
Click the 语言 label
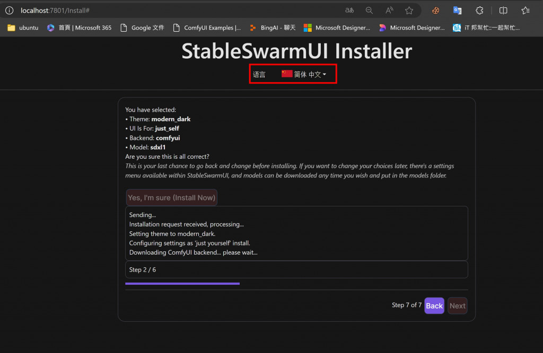[259, 74]
